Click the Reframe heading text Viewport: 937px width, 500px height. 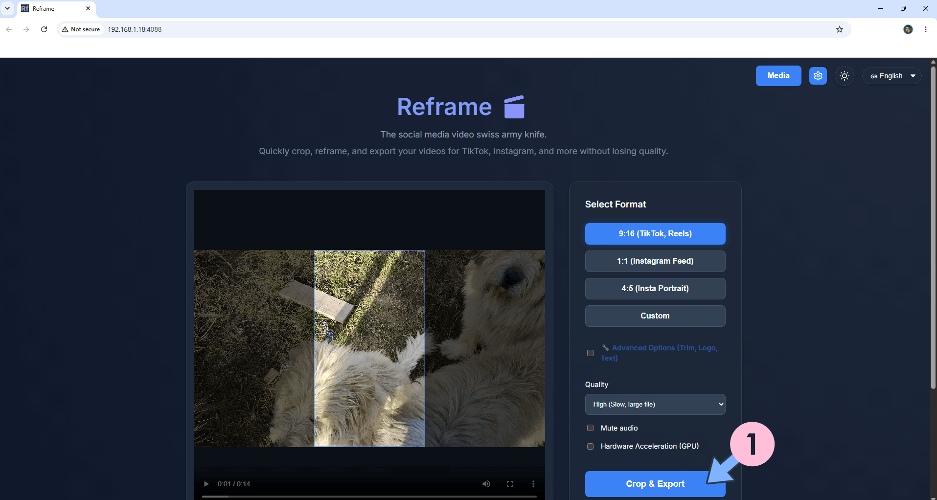pos(444,107)
